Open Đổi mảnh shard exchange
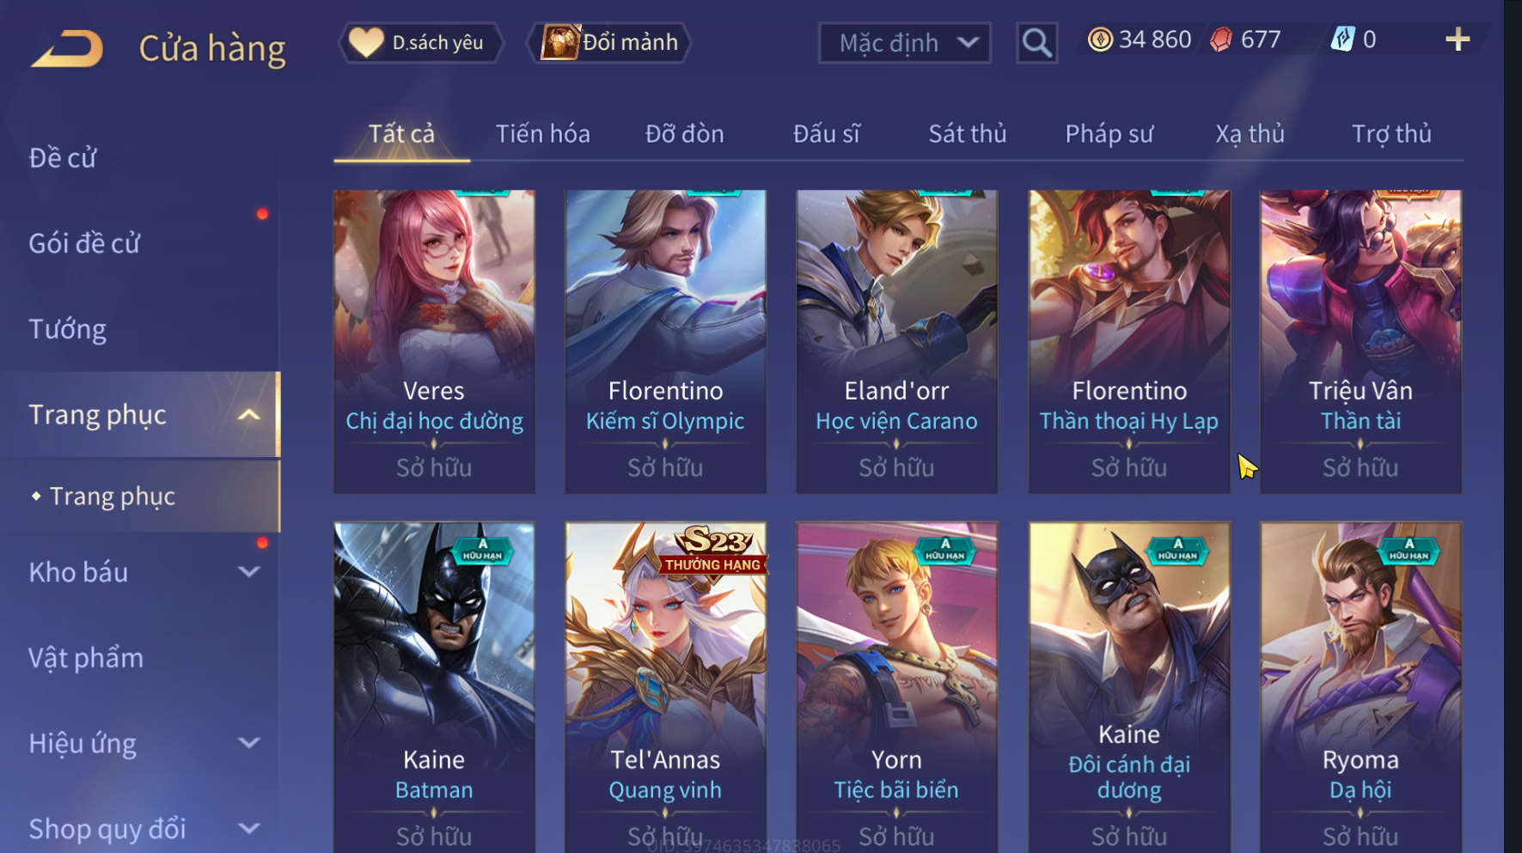The image size is (1522, 853). 609,42
